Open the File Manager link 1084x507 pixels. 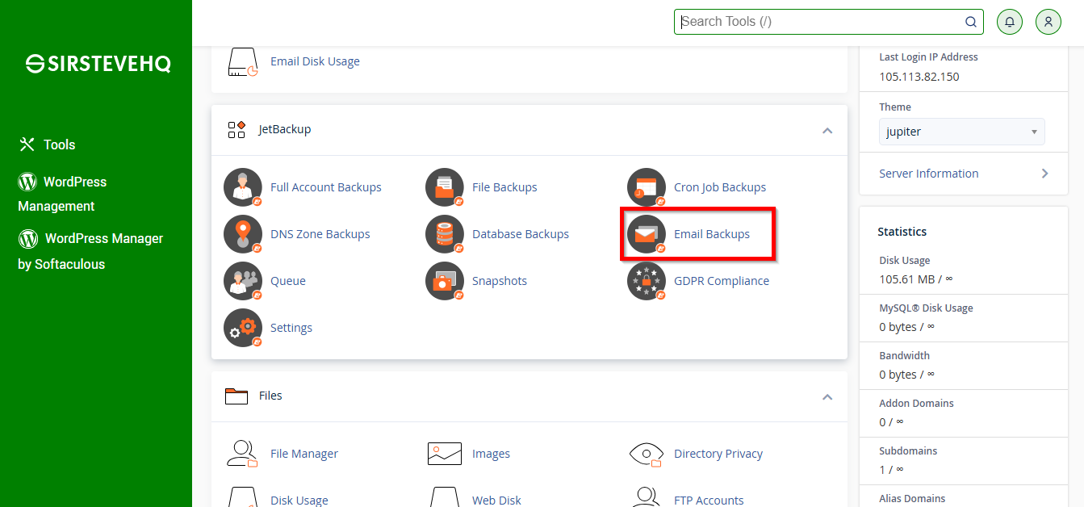coord(304,454)
